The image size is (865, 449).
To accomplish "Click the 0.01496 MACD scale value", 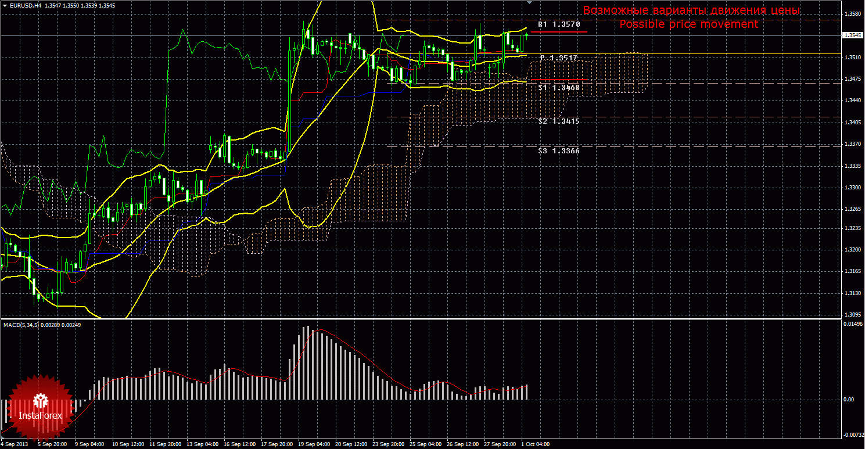I will click(852, 324).
